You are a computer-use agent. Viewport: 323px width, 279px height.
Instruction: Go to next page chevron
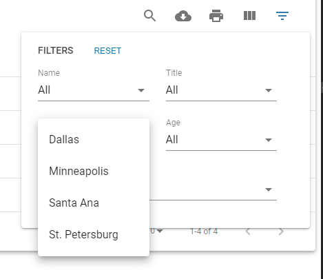[281, 231]
